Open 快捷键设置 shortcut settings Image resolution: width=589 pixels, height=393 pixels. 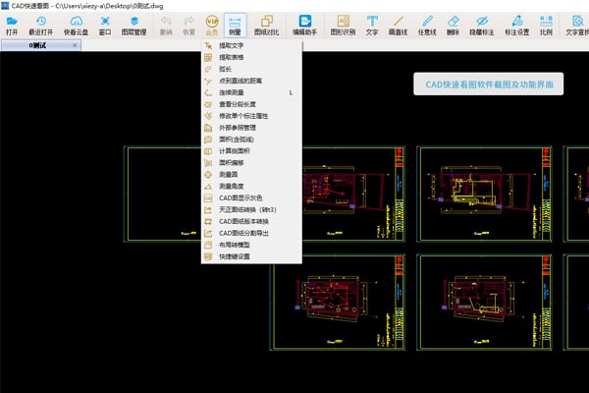tap(234, 256)
